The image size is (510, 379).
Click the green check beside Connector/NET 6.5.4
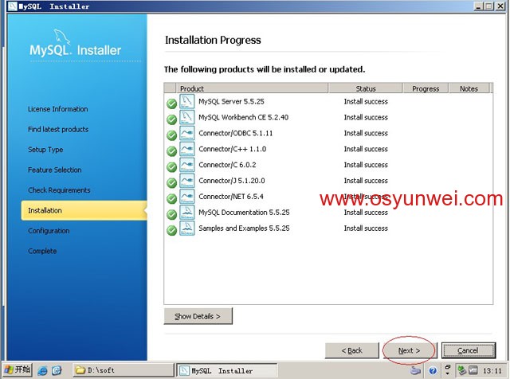tap(171, 199)
